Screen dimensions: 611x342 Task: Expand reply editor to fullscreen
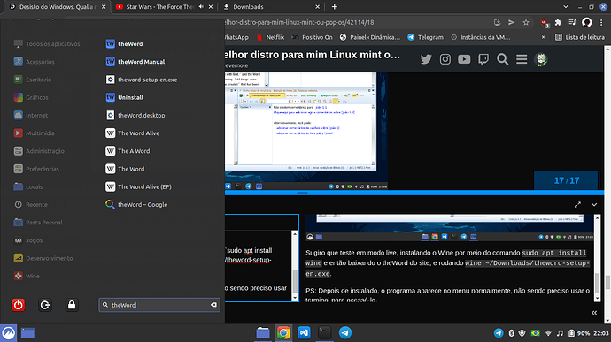(x=577, y=205)
